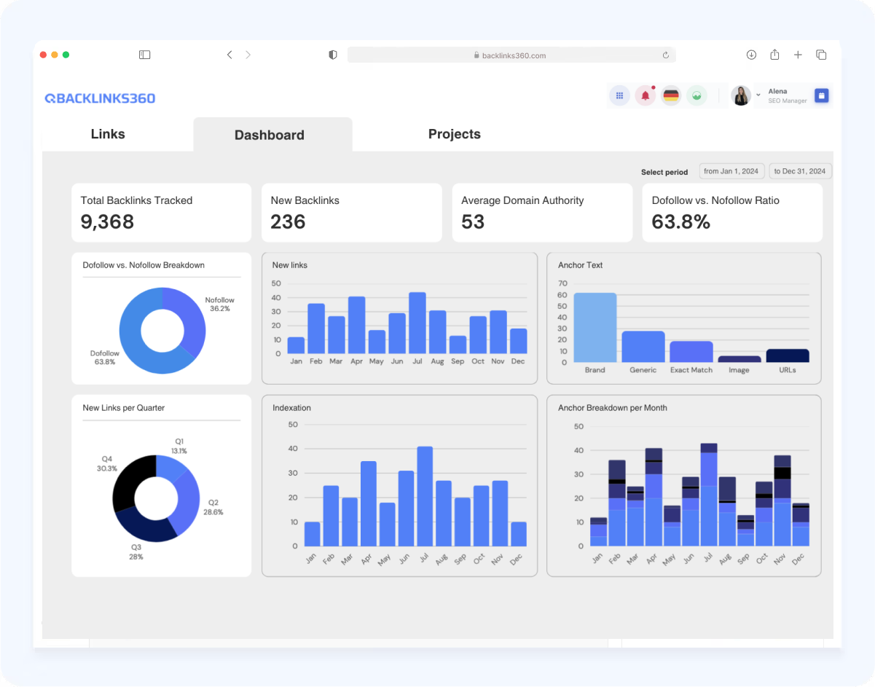The height and width of the screenshot is (687, 875).
Task: Click the German flag language icon
Action: click(671, 95)
